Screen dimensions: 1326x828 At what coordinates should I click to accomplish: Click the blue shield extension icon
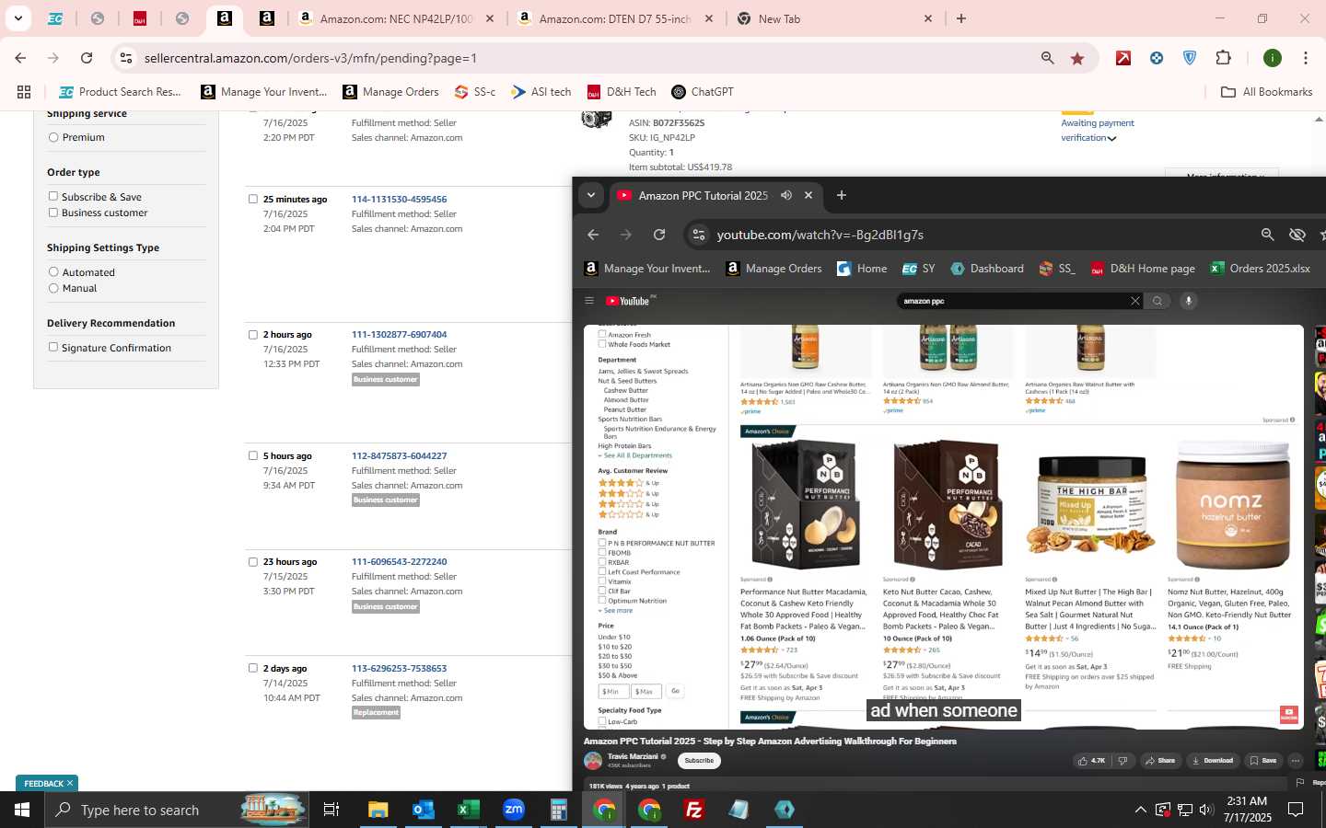[1190, 58]
